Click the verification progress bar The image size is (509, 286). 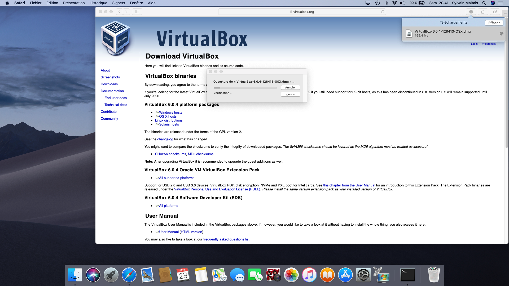click(x=245, y=88)
